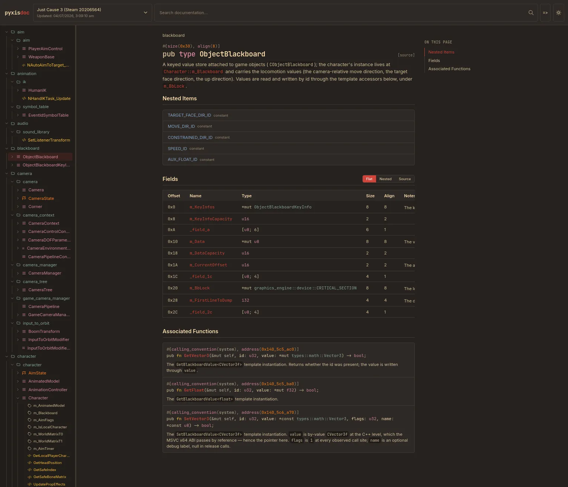Image resolution: width=568 pixels, height=487 pixels.
Task: Click the Character::m_Blackboard reference
Action: tap(193, 72)
